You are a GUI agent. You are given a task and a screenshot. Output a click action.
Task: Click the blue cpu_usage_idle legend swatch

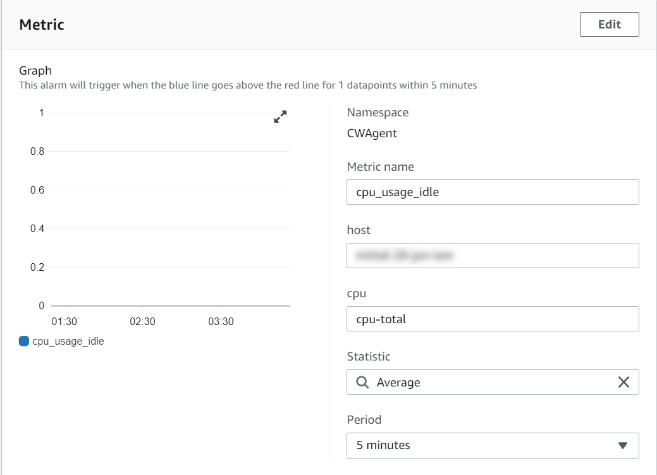(x=24, y=341)
